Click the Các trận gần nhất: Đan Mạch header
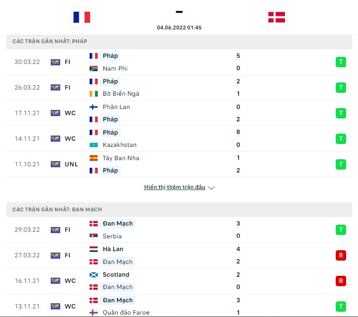The image size is (358, 317). click(179, 209)
